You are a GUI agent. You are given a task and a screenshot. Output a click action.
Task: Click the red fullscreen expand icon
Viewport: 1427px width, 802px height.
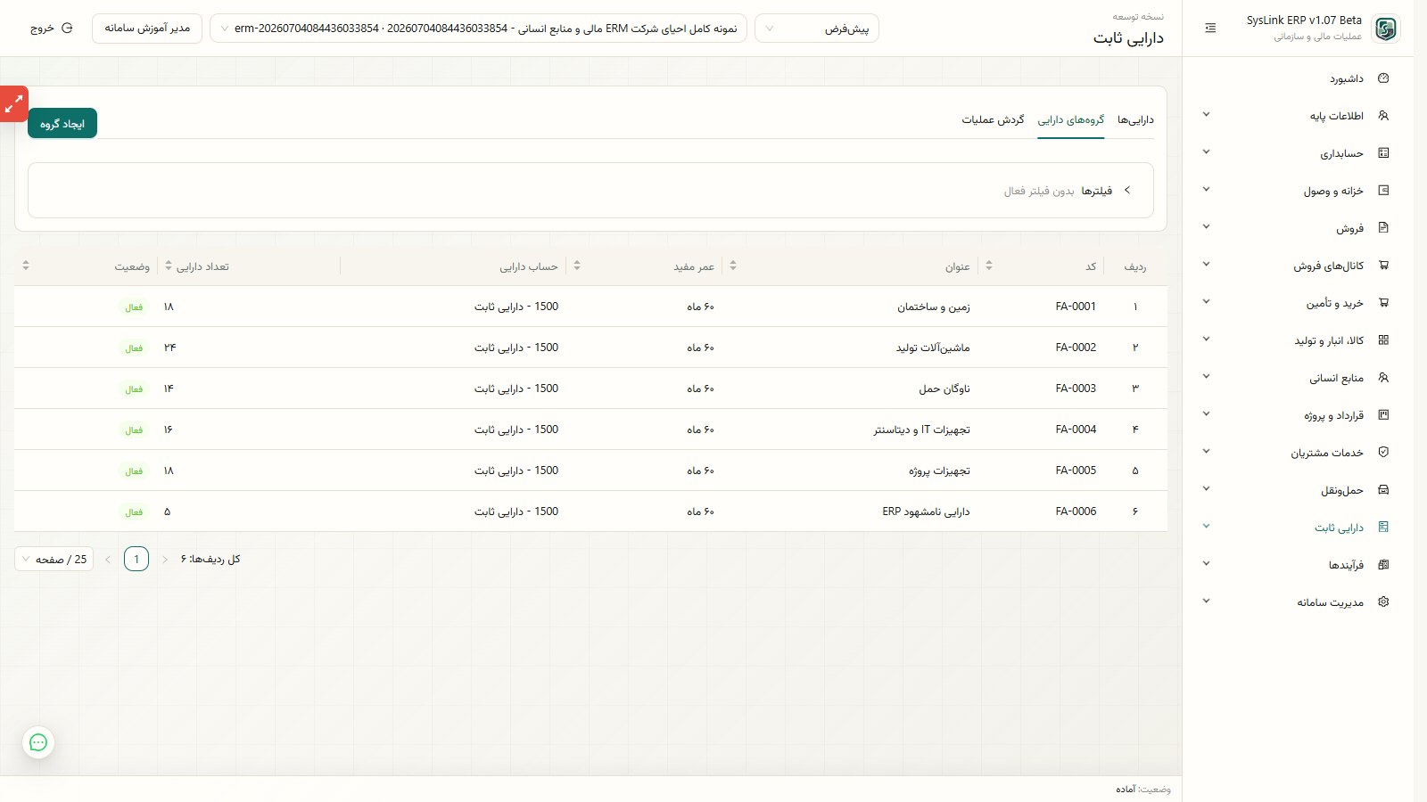pos(13,104)
